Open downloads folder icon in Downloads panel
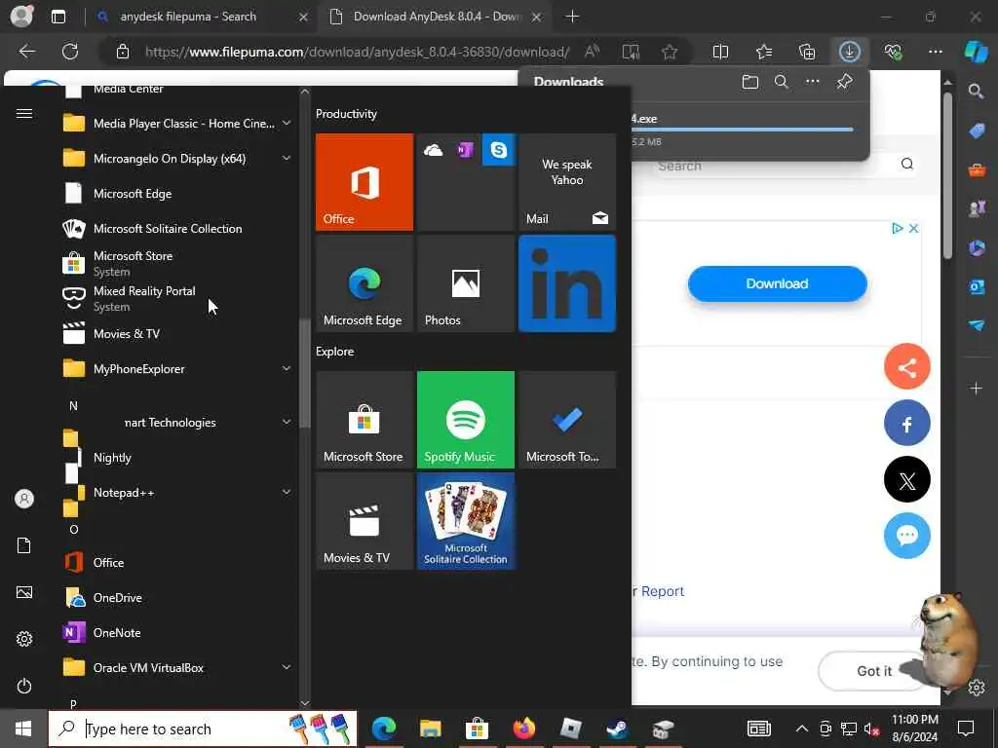This screenshot has height=748, width=998. (x=750, y=82)
